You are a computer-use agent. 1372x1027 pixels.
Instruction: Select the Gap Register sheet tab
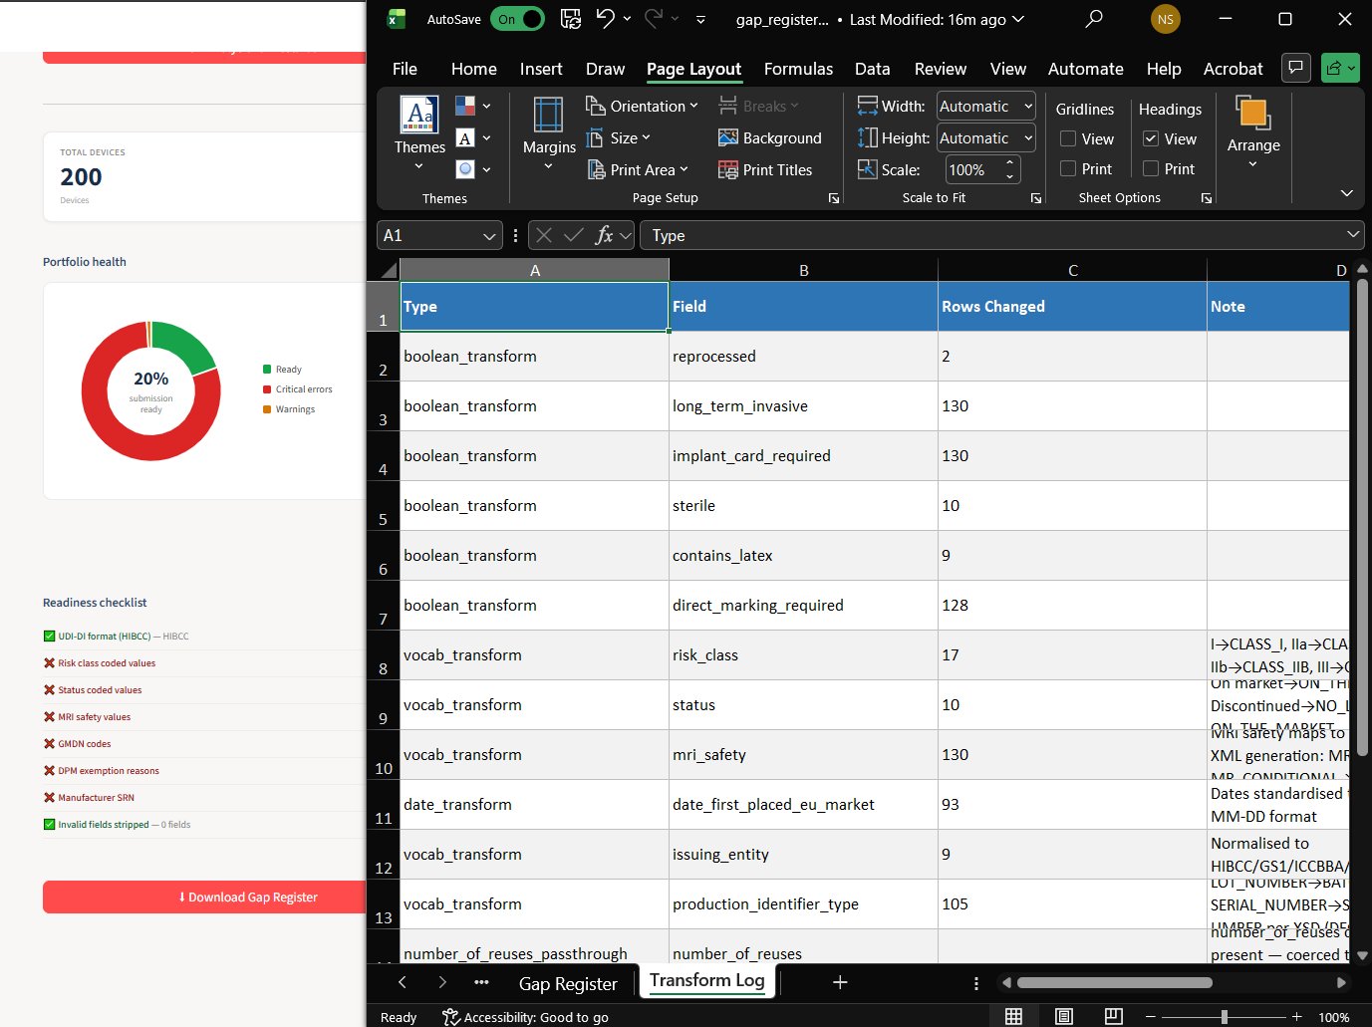pos(569,983)
